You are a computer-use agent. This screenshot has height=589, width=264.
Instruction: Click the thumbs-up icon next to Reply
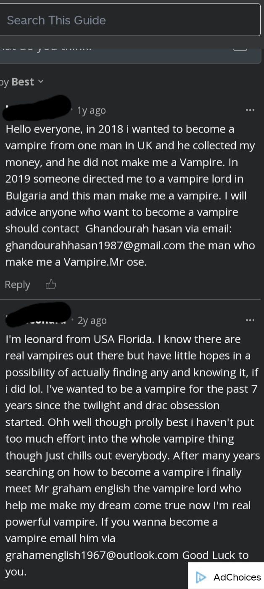(x=51, y=284)
